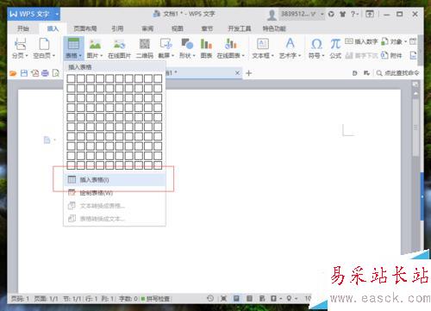Viewport: 431px width, 311px height.
Task: Choose 绘制表格(W) from the table menu
Action: (x=115, y=193)
